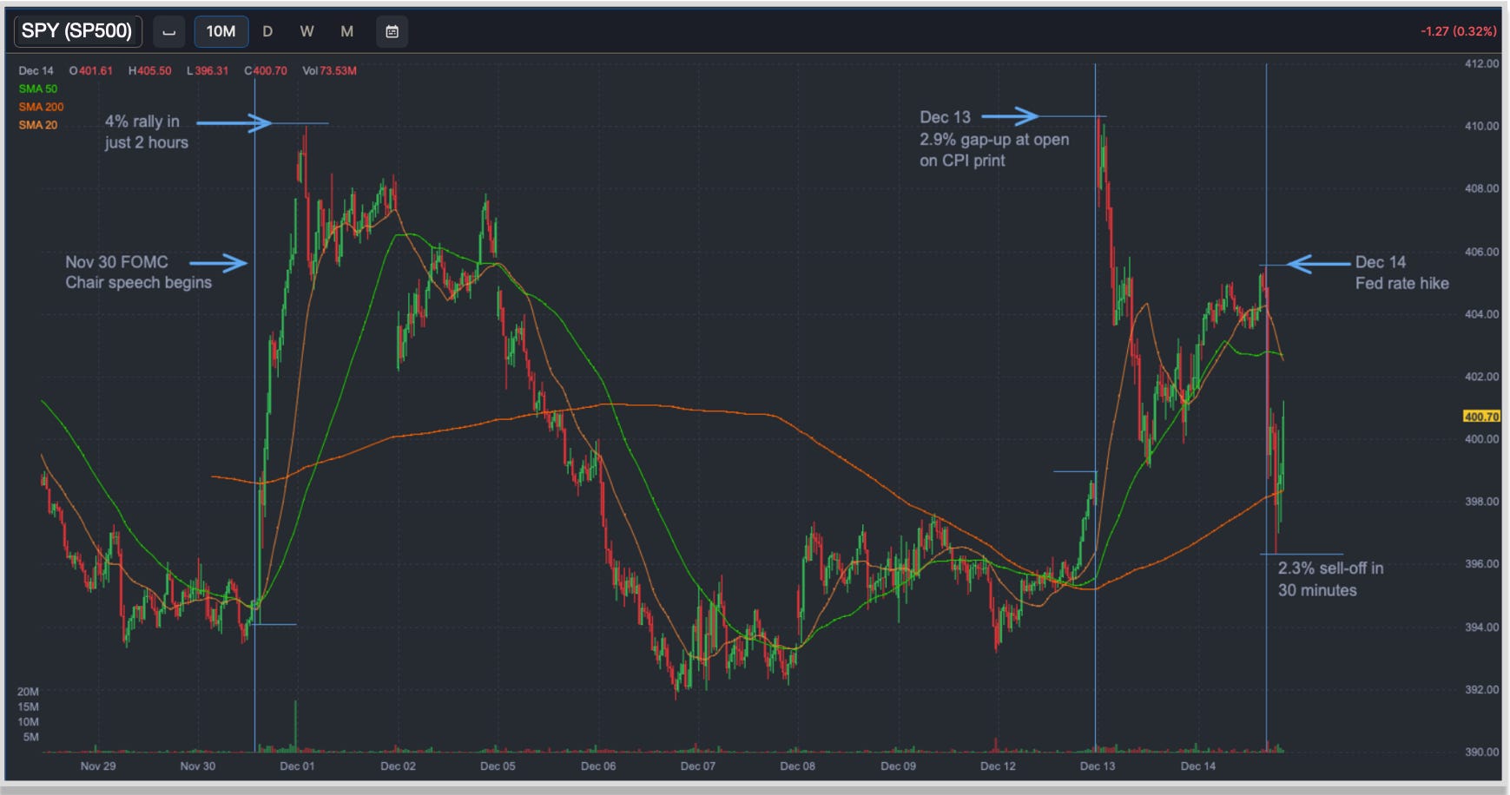Click the 5M volume axis label
1510x795 pixels.
click(30, 738)
